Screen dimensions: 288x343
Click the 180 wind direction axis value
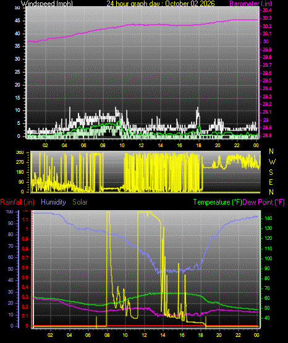[20, 172]
